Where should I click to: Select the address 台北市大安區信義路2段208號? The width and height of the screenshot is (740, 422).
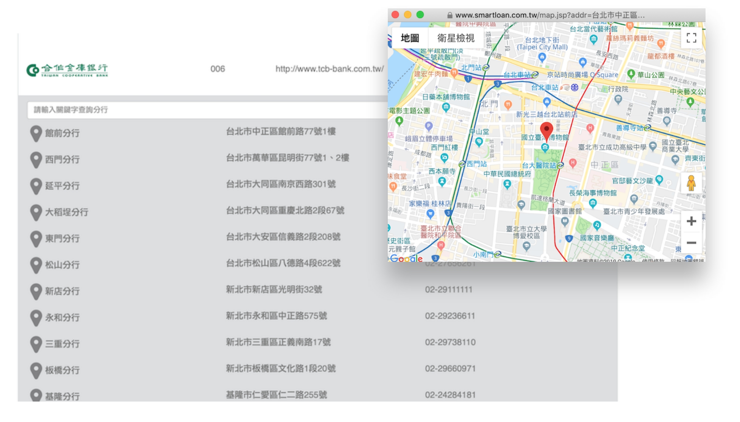[x=283, y=237]
